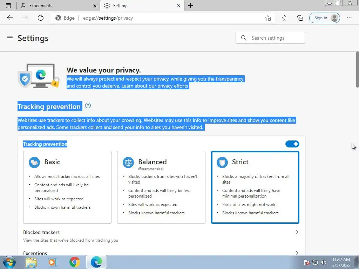Click the Balanced scales icon
359x269 pixels.
128,163
